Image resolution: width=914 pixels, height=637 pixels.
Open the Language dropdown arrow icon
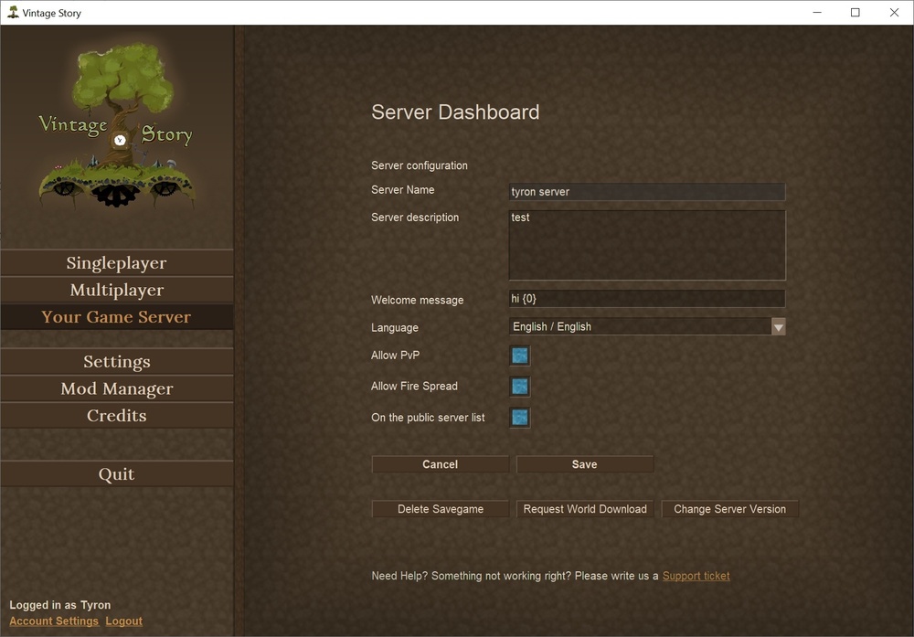tap(777, 326)
